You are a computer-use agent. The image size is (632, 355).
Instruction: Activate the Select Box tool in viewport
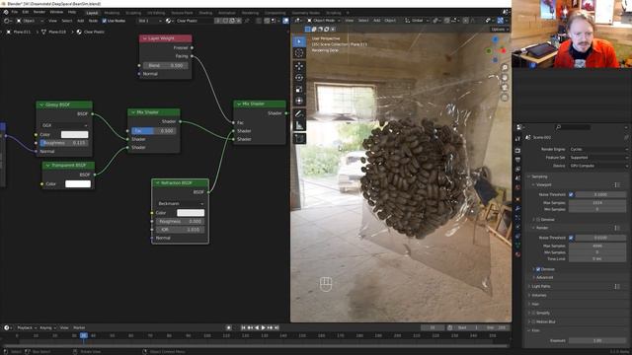(x=299, y=41)
